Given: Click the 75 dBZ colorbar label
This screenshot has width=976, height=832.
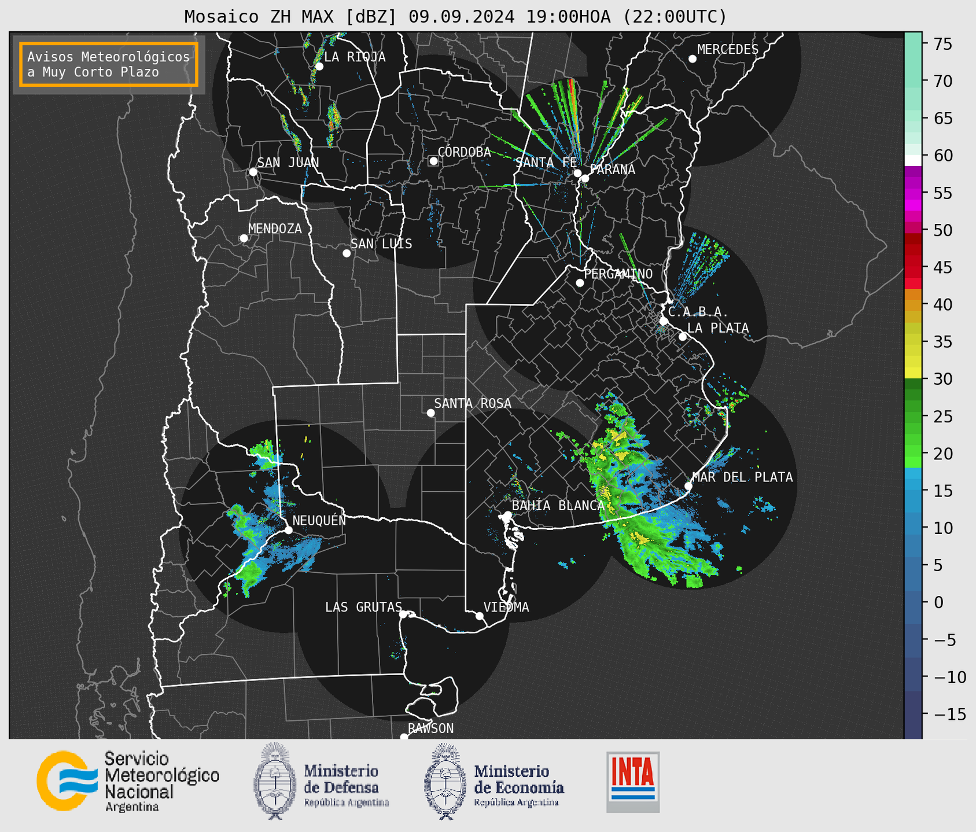Looking at the screenshot, I should [x=942, y=44].
